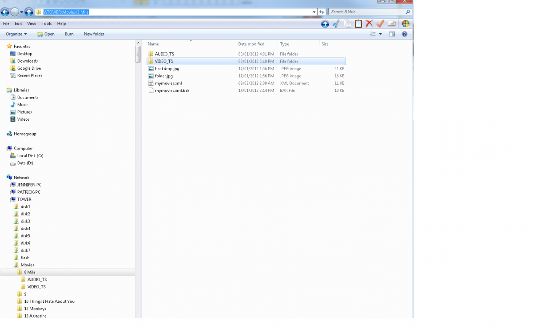Open the Organize dropdown menu
Image resolution: width=533 pixels, height=333 pixels.
16,34
